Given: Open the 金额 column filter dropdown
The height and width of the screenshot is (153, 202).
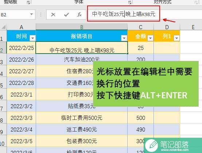Looking at the screenshot, I should point(150,38).
